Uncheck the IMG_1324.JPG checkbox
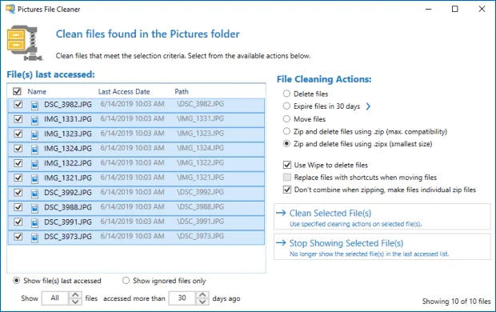 (x=18, y=148)
